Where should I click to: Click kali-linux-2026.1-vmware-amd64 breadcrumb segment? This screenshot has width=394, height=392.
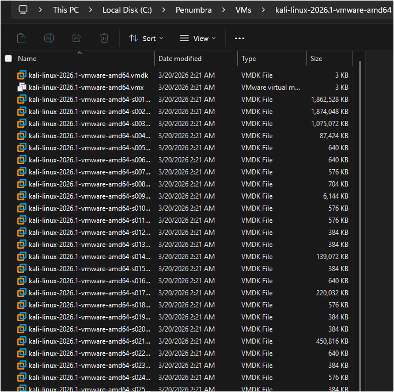pyautogui.click(x=333, y=10)
